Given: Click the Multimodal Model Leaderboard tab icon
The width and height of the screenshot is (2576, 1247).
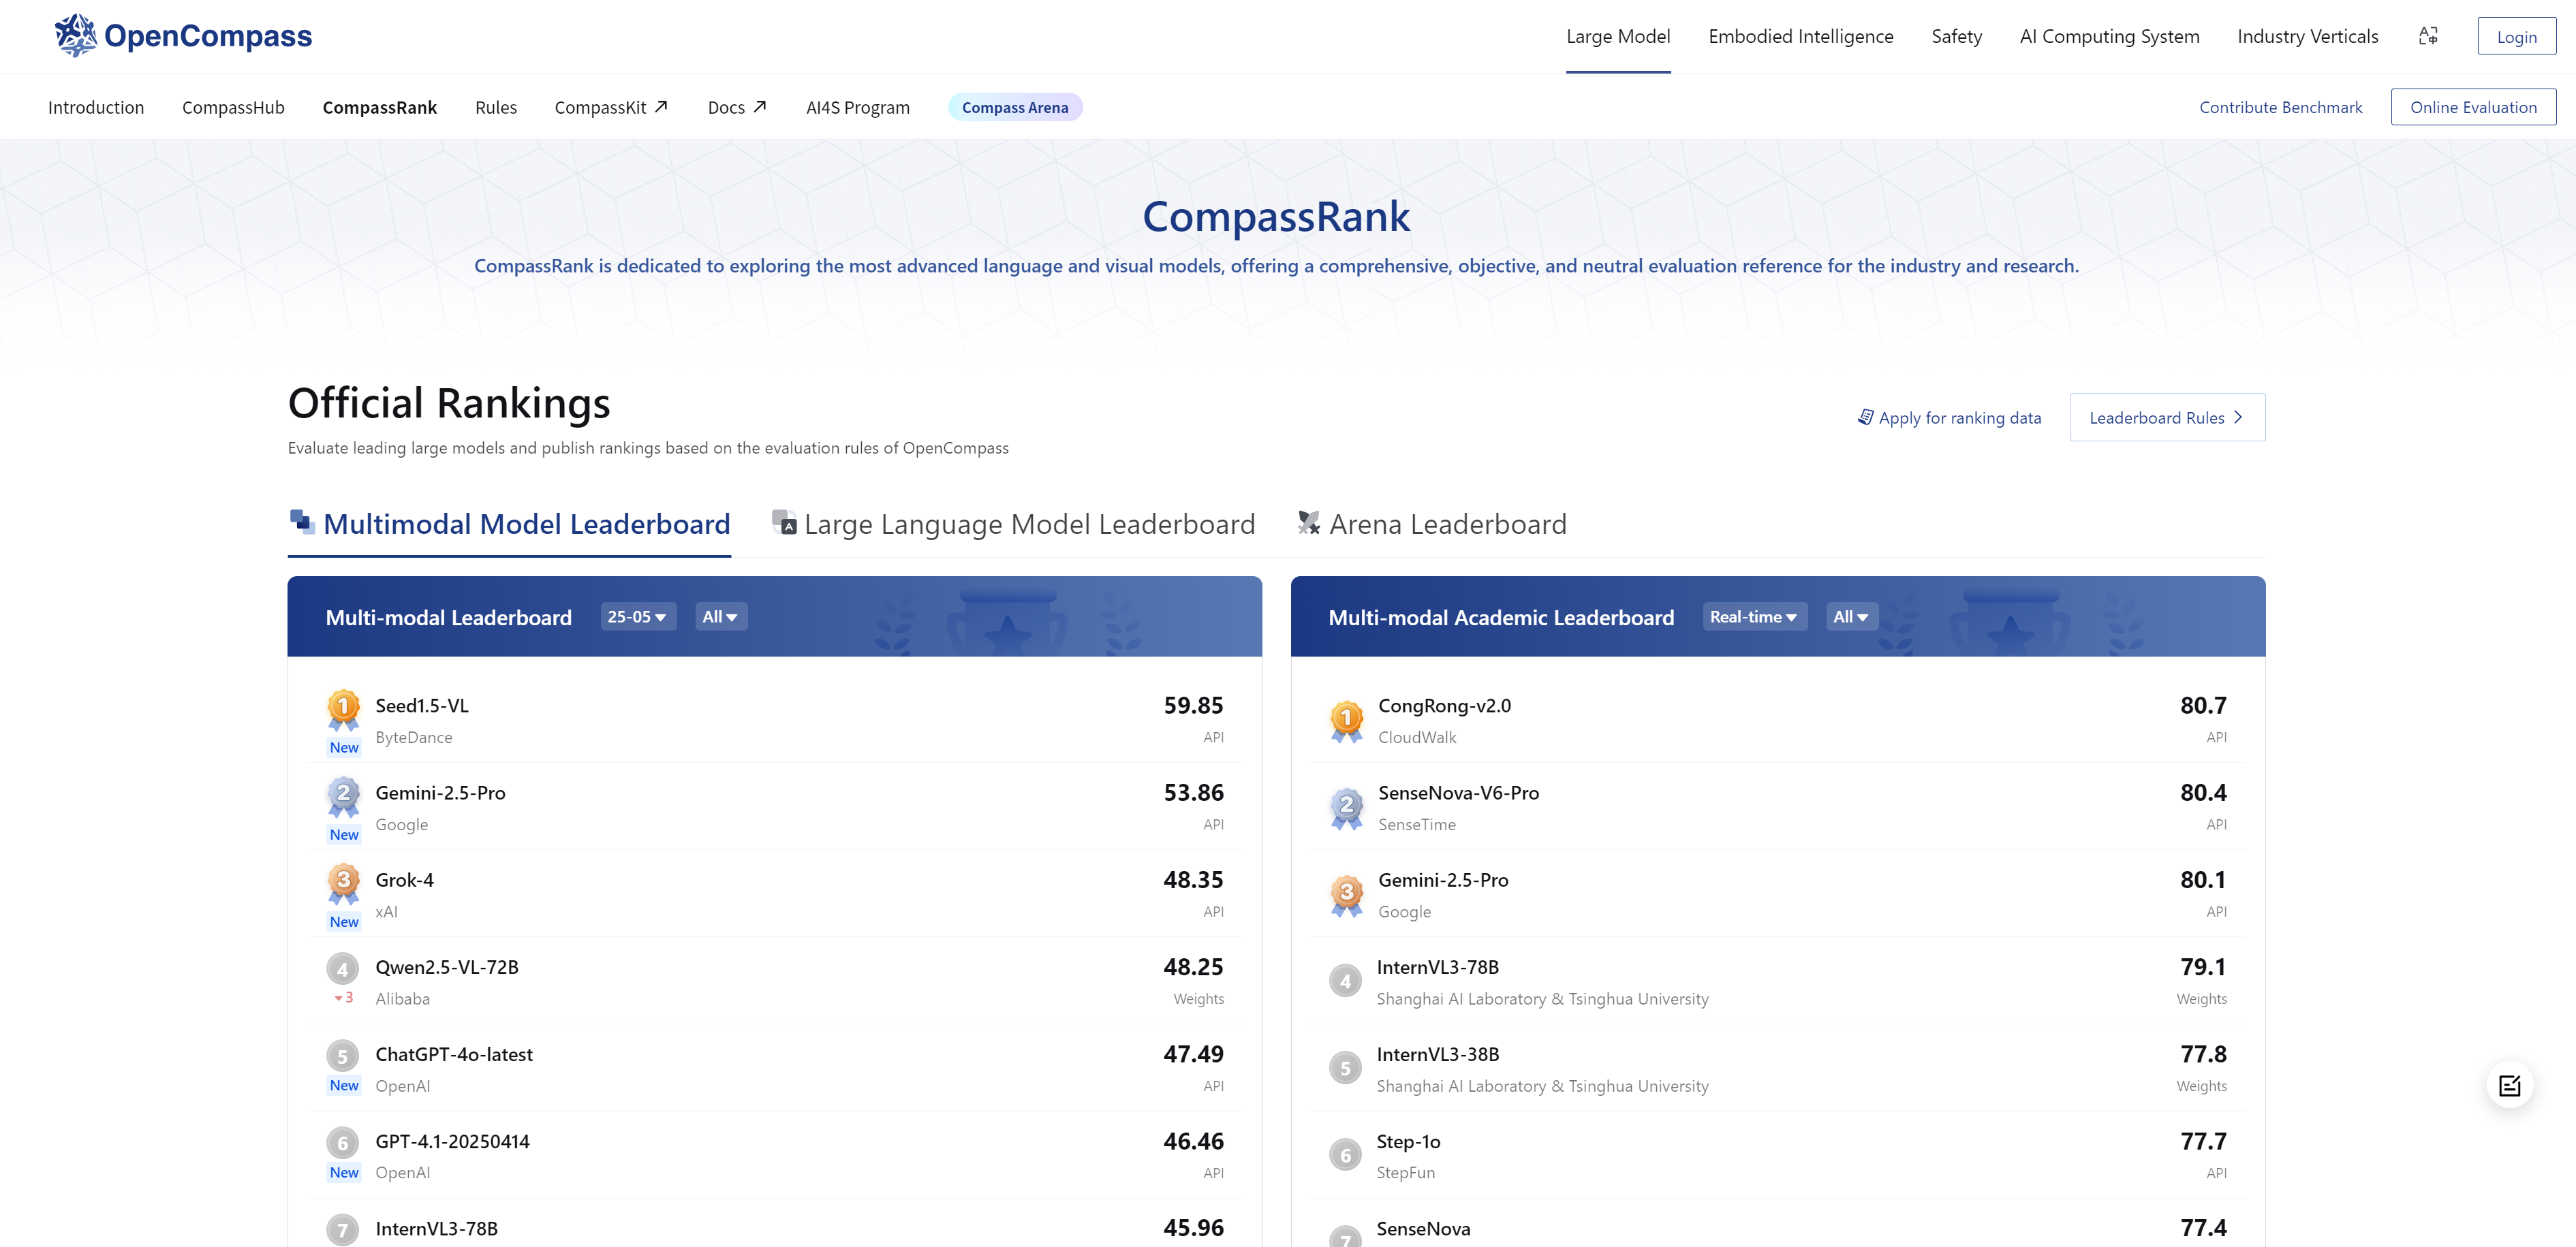Looking at the screenshot, I should (x=302, y=521).
